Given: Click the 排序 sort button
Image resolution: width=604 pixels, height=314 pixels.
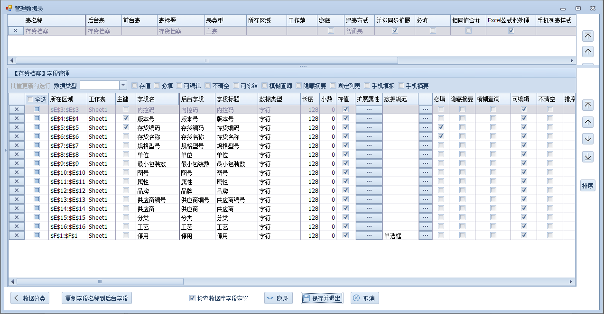Looking at the screenshot, I should (587, 186).
